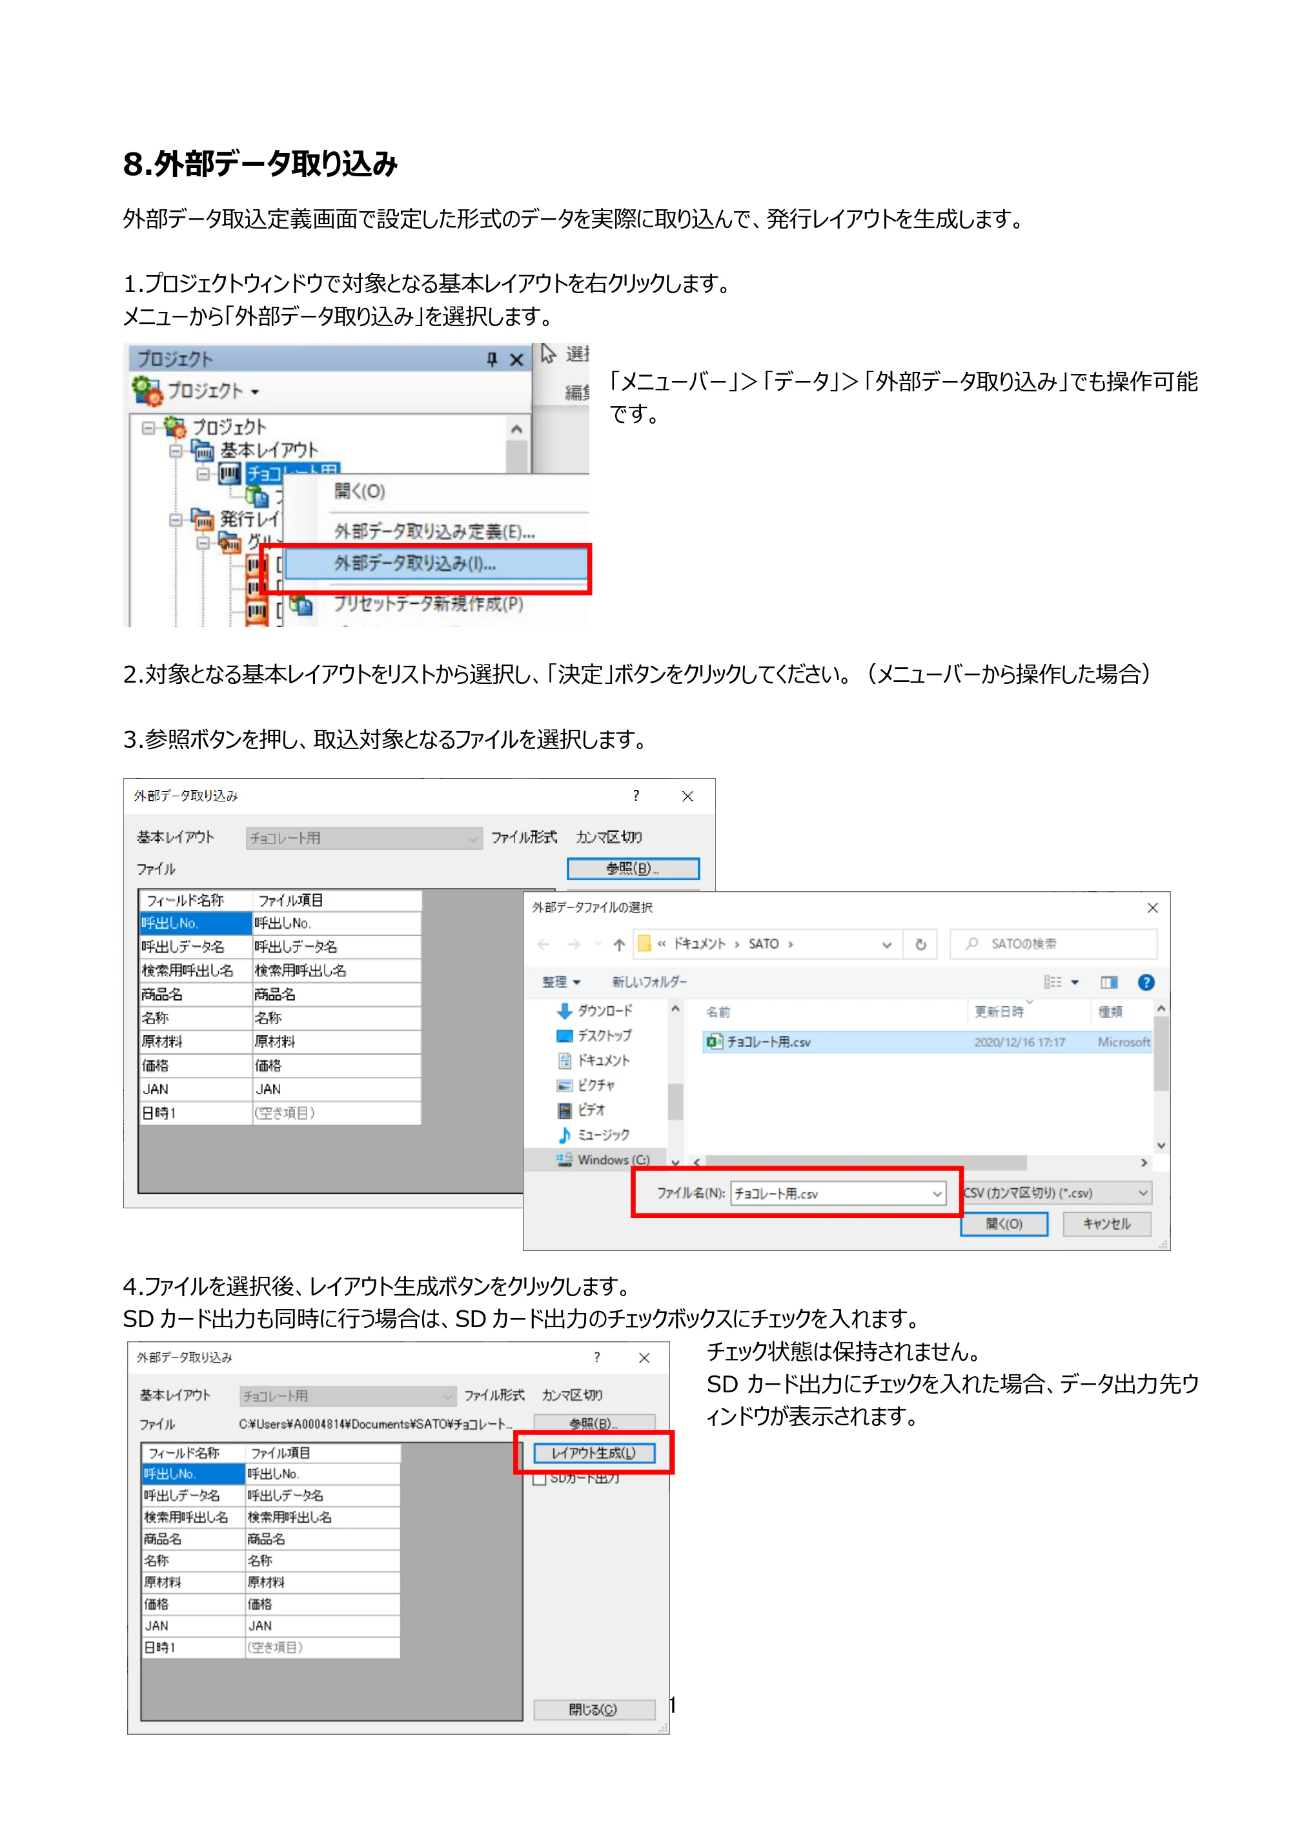The width and height of the screenshot is (1291, 1827).
Task: Click the pin icon in Project panel header
Action: tap(492, 360)
